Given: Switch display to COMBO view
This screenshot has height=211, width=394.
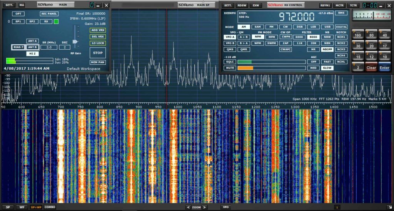Looking at the screenshot, I should click(50, 207).
